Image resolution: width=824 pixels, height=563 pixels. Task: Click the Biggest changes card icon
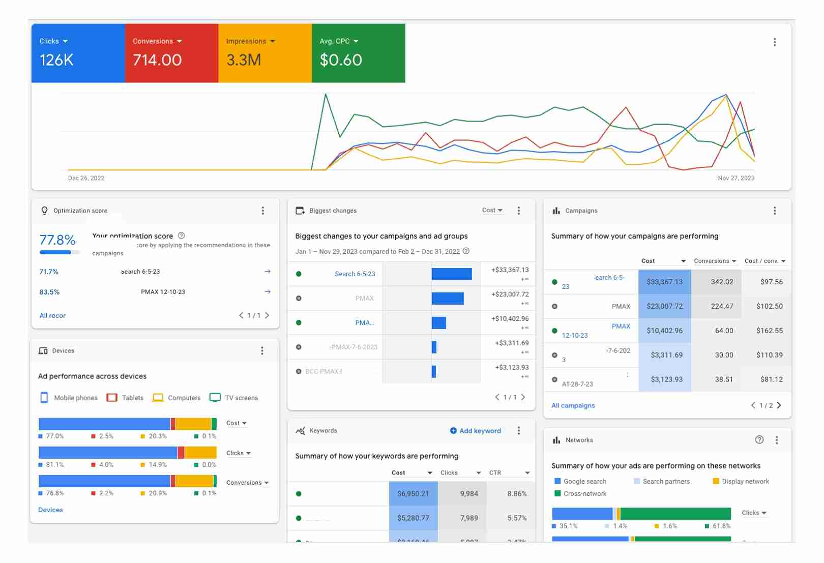point(301,210)
